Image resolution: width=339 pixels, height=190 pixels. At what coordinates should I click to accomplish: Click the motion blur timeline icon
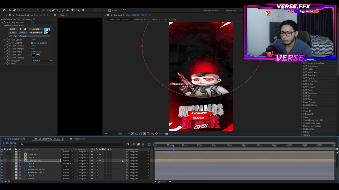pos(143,144)
